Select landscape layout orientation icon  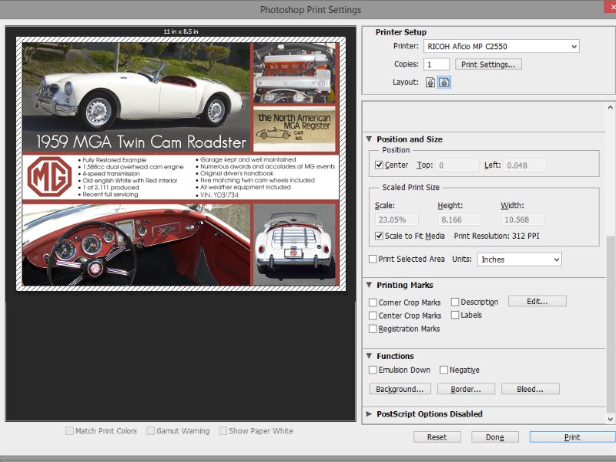444,82
